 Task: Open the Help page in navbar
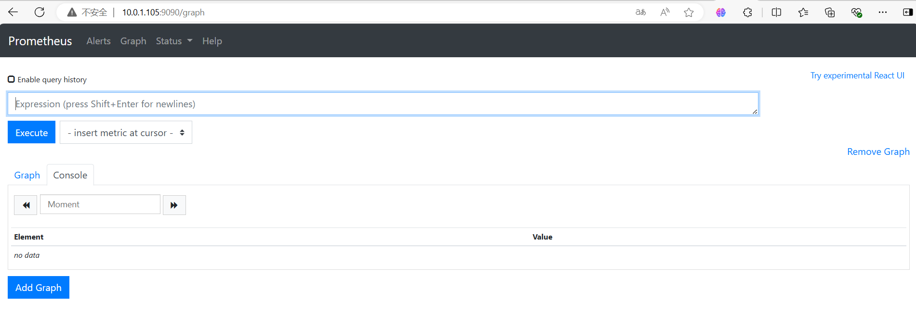point(212,41)
